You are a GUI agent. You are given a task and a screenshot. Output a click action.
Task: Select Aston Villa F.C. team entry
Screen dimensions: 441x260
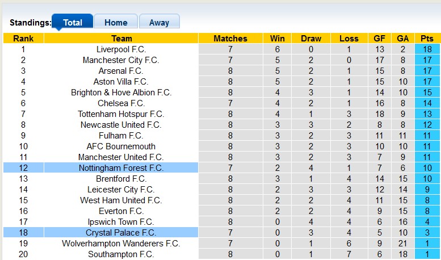[121, 82]
